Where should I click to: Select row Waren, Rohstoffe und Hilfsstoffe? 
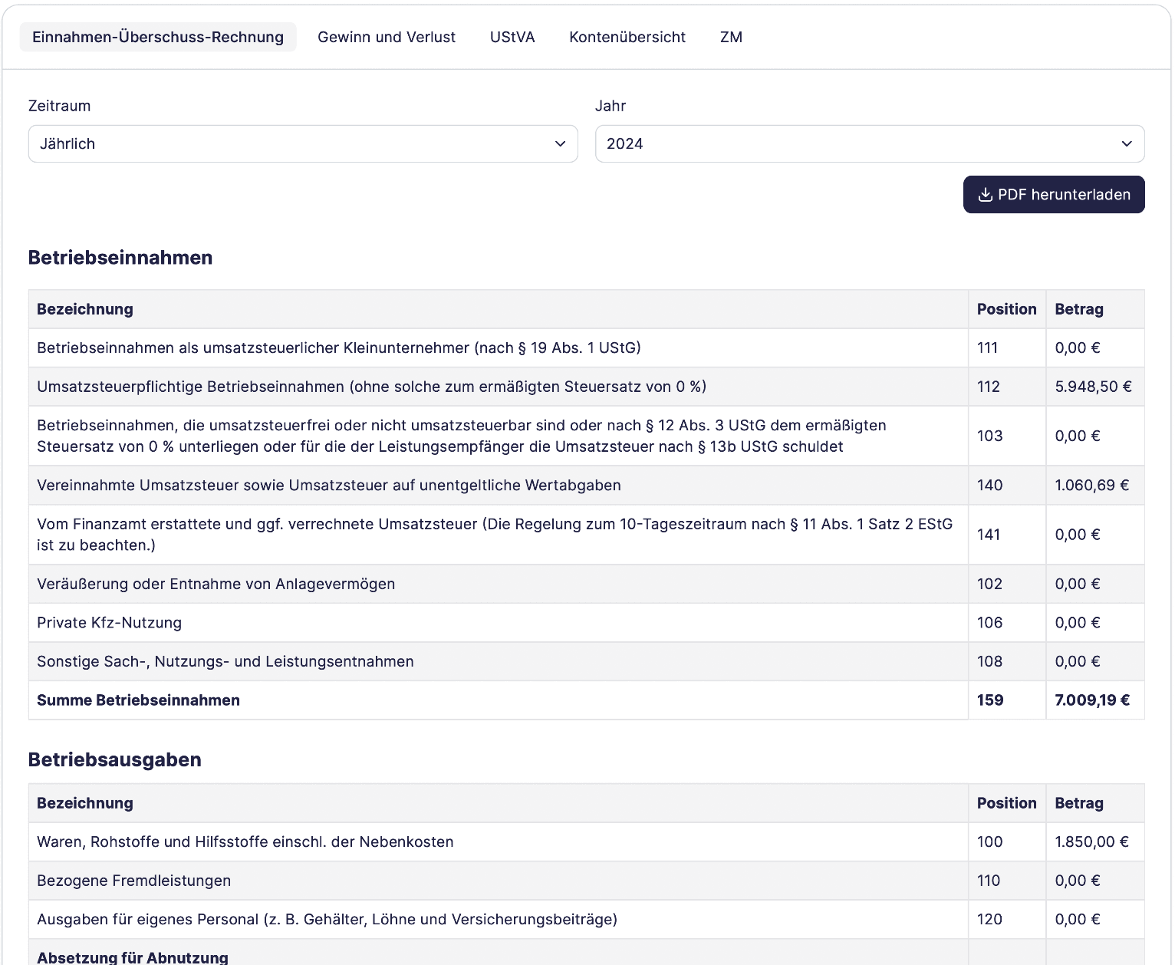(587, 841)
